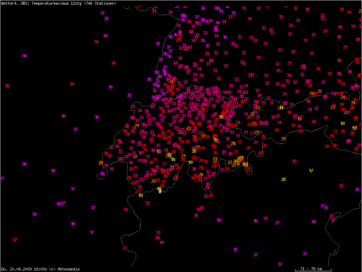Click the purple "38" above the scale bar
The image size is (362, 272).
(x=313, y=222)
